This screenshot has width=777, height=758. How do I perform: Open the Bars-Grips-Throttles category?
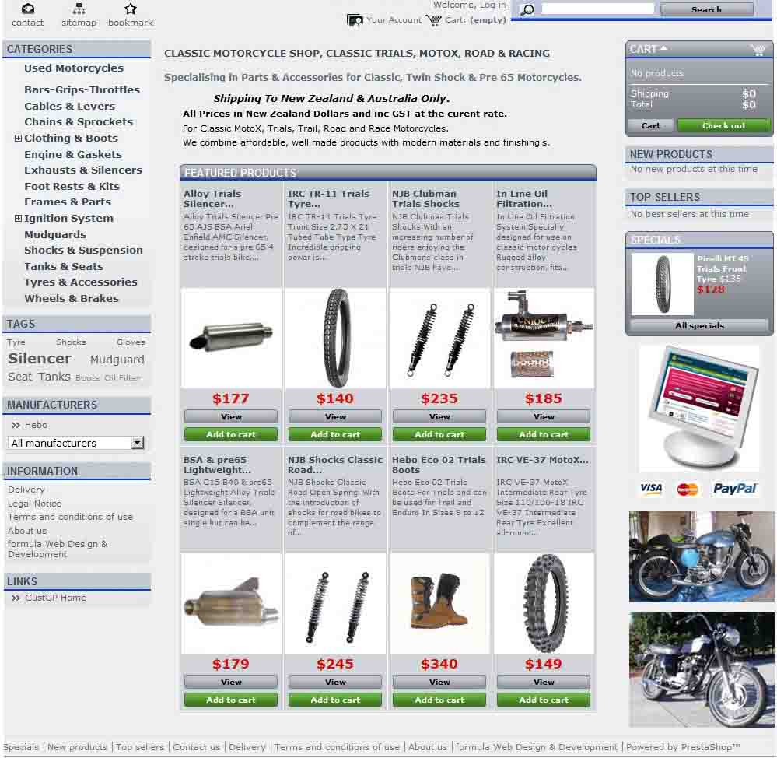[x=82, y=89]
